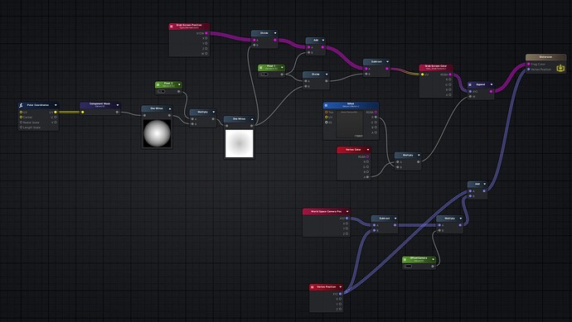Image resolution: width=572 pixels, height=322 pixels.
Task: Open the Vertex Color node dropdown arrow
Action: point(368,150)
